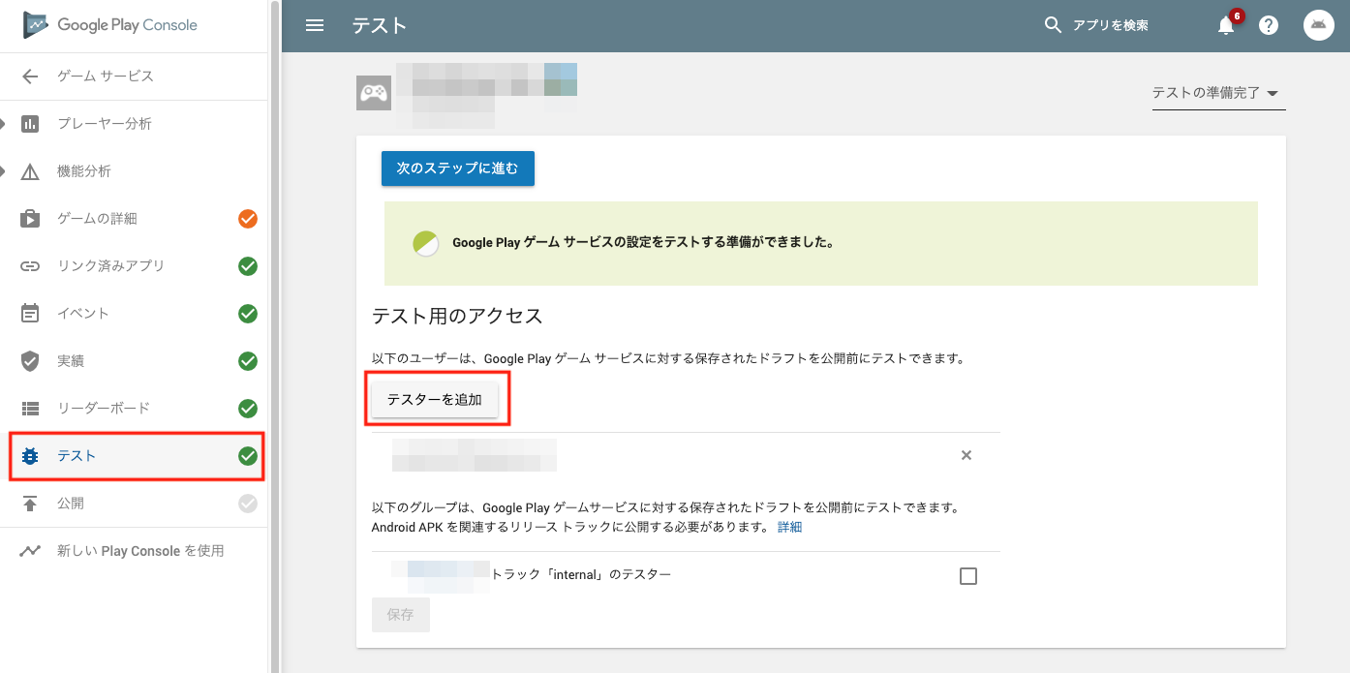Click the gray check status beside 公開
The height and width of the screenshot is (673, 1350).
pyautogui.click(x=248, y=504)
